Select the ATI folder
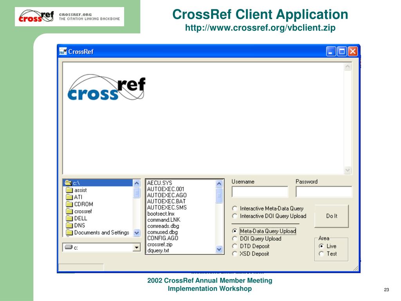Viewport: 401px width, 301px height. click(x=74, y=197)
